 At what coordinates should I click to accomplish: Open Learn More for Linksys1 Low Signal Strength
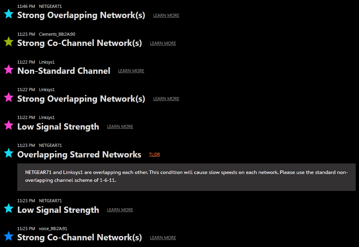tap(120, 127)
